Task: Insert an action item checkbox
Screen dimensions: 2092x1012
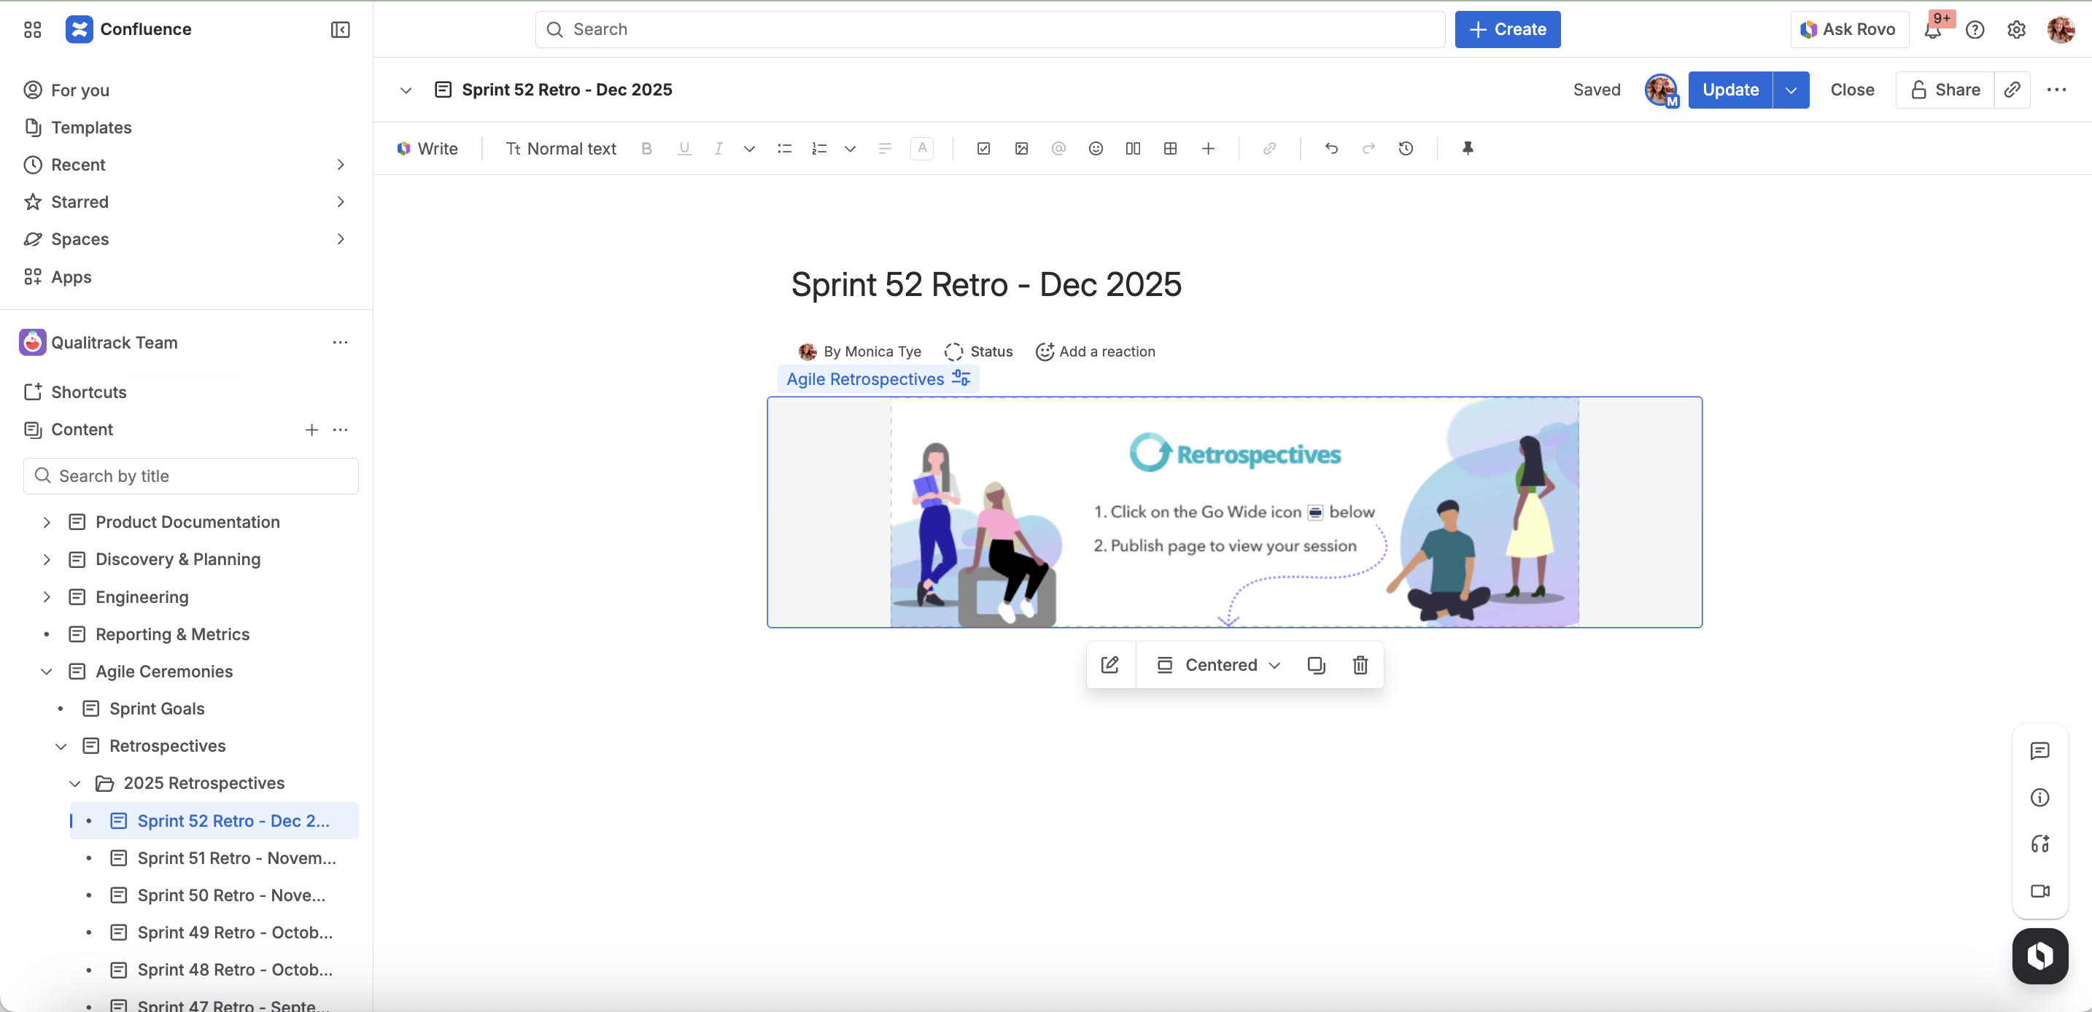Action: click(983, 149)
